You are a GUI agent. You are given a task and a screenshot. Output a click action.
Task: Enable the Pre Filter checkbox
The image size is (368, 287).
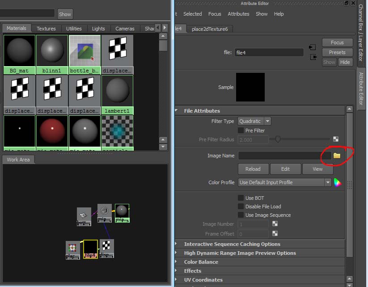tap(241, 131)
